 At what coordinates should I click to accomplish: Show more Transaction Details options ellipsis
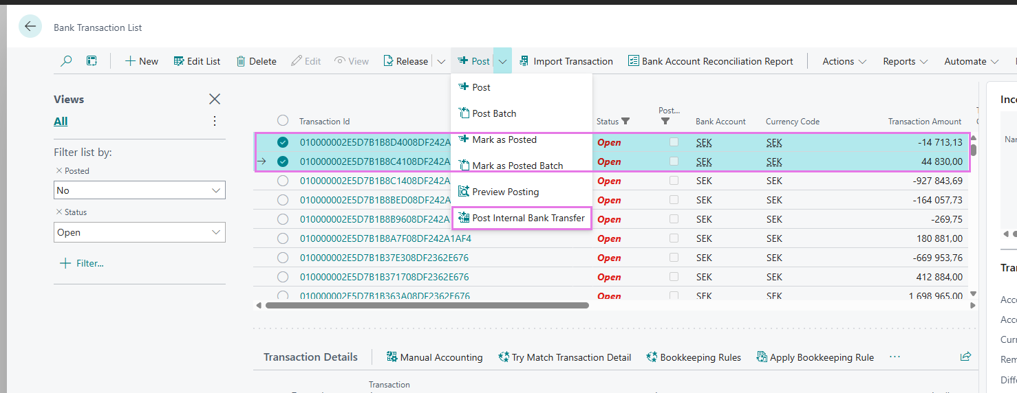pyautogui.click(x=895, y=357)
